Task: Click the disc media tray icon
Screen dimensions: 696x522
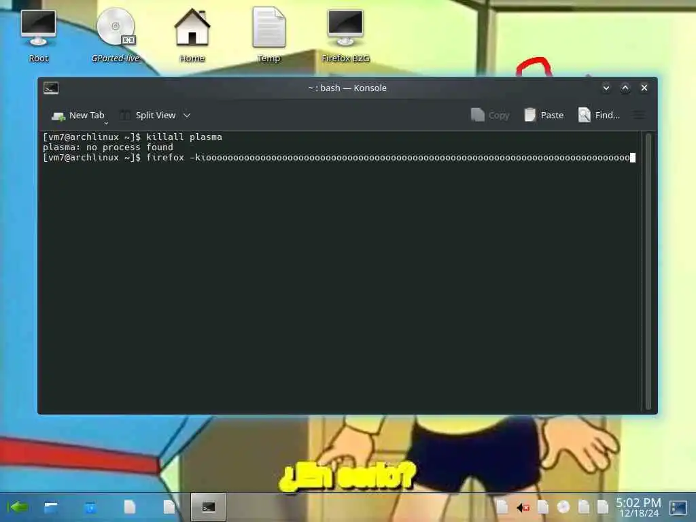Action: (563, 507)
